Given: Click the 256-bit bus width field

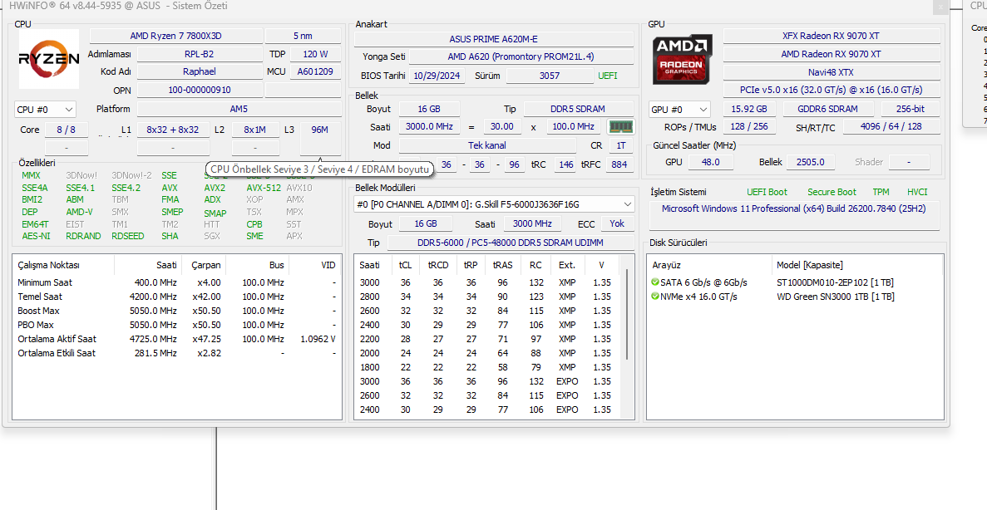Looking at the screenshot, I should [x=911, y=109].
